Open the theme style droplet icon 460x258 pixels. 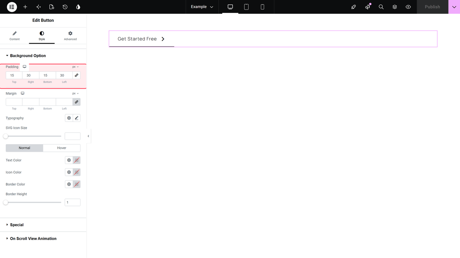[x=78, y=7]
